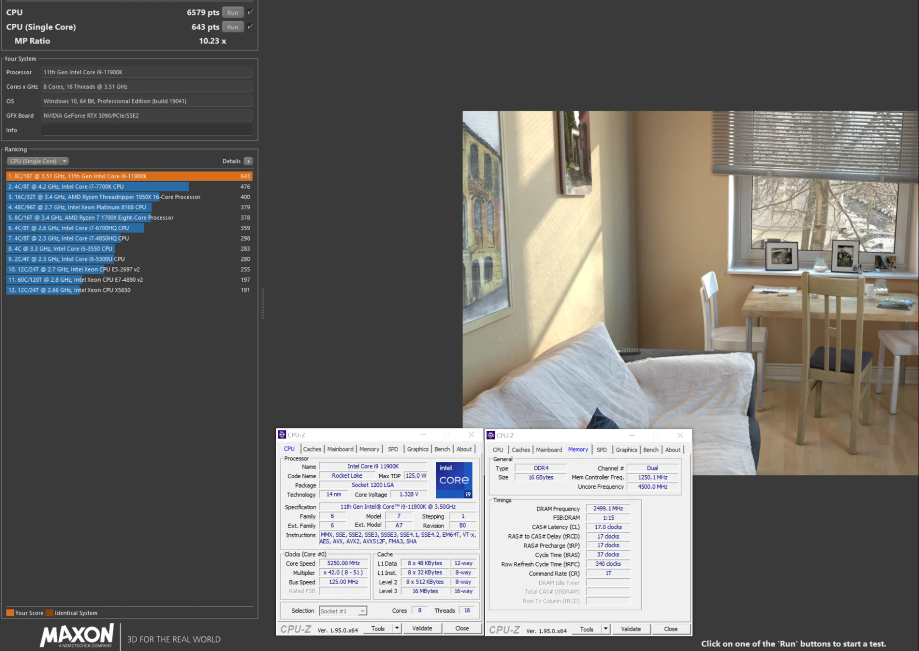Click the Processor name field in Your System
Image resolution: width=919 pixels, height=651 pixels.
pyautogui.click(x=147, y=72)
